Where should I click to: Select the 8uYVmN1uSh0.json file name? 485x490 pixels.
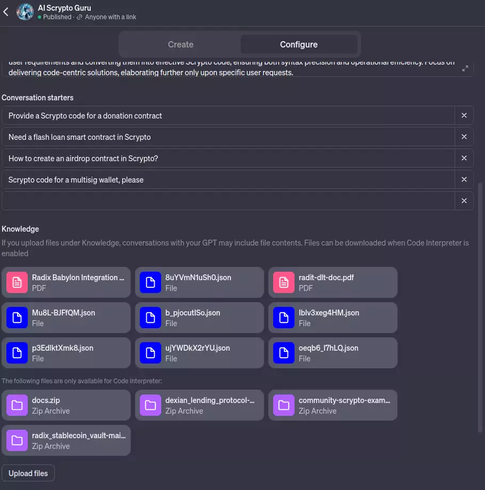(198, 278)
